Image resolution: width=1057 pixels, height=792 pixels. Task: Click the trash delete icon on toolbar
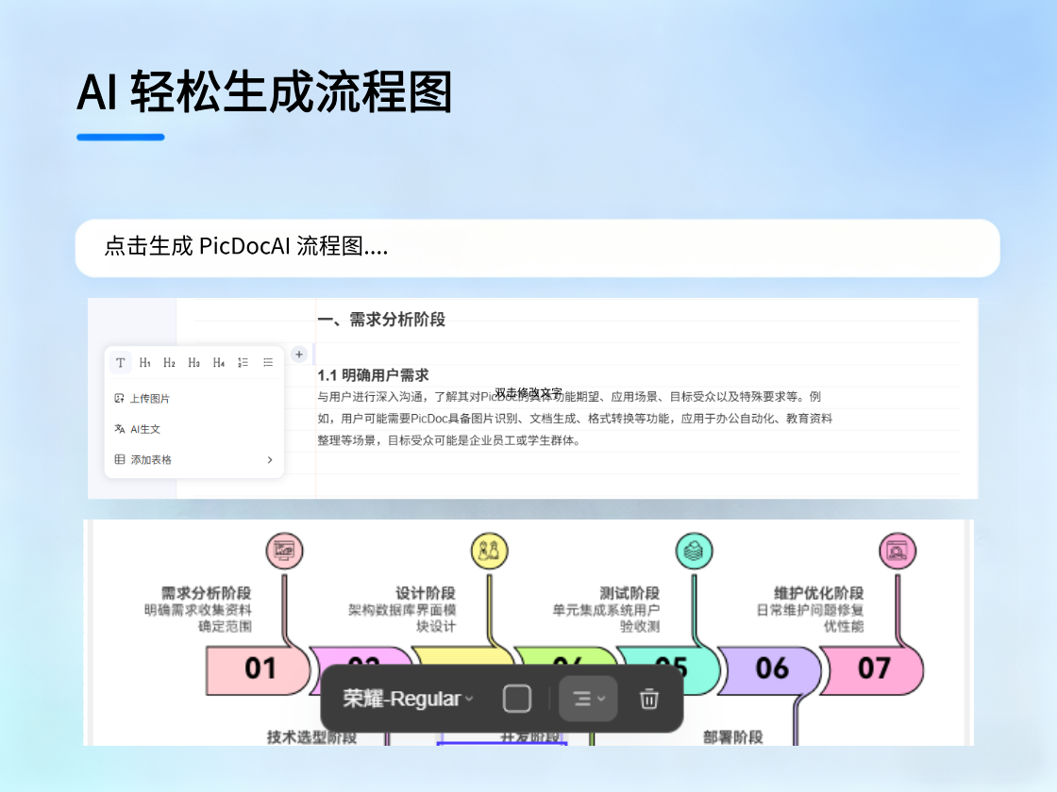[x=648, y=699]
